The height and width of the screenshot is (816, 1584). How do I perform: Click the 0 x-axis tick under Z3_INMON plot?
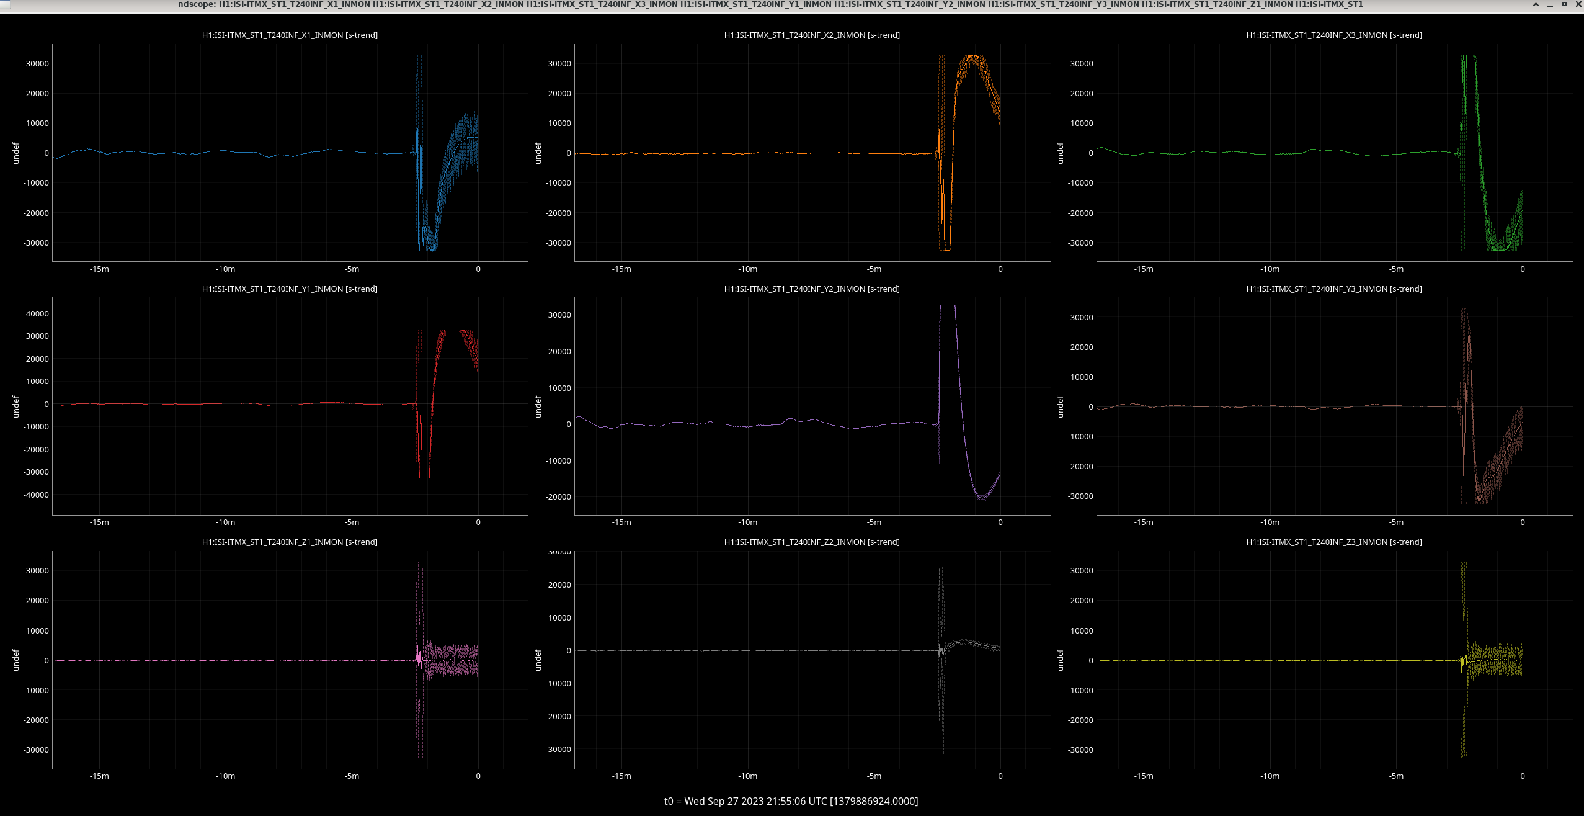click(1523, 776)
